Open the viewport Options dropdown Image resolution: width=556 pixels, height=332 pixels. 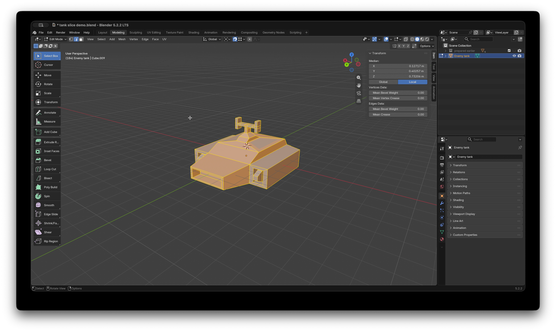pyautogui.click(x=427, y=46)
